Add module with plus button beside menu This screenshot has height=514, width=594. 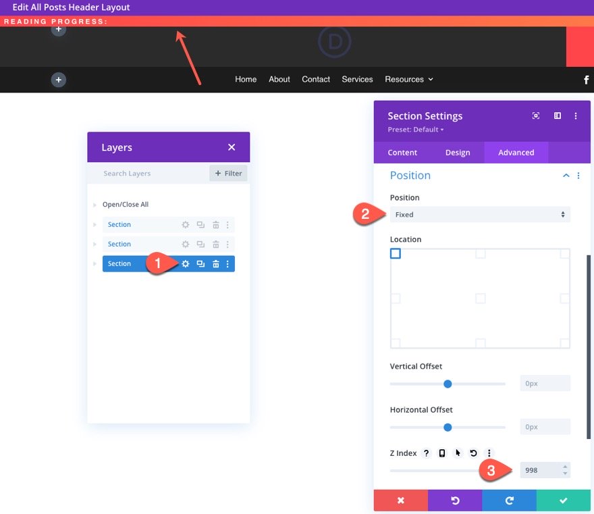pos(58,80)
